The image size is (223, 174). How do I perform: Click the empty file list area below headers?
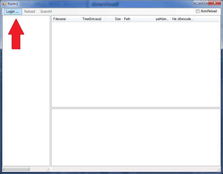point(135,64)
